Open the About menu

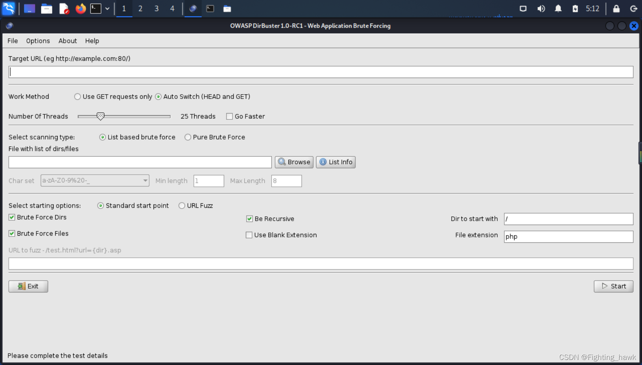tap(67, 41)
